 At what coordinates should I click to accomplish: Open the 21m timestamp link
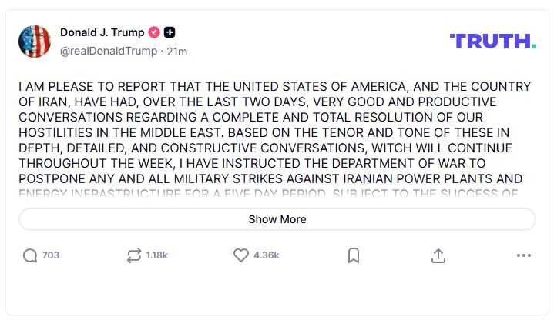point(177,51)
